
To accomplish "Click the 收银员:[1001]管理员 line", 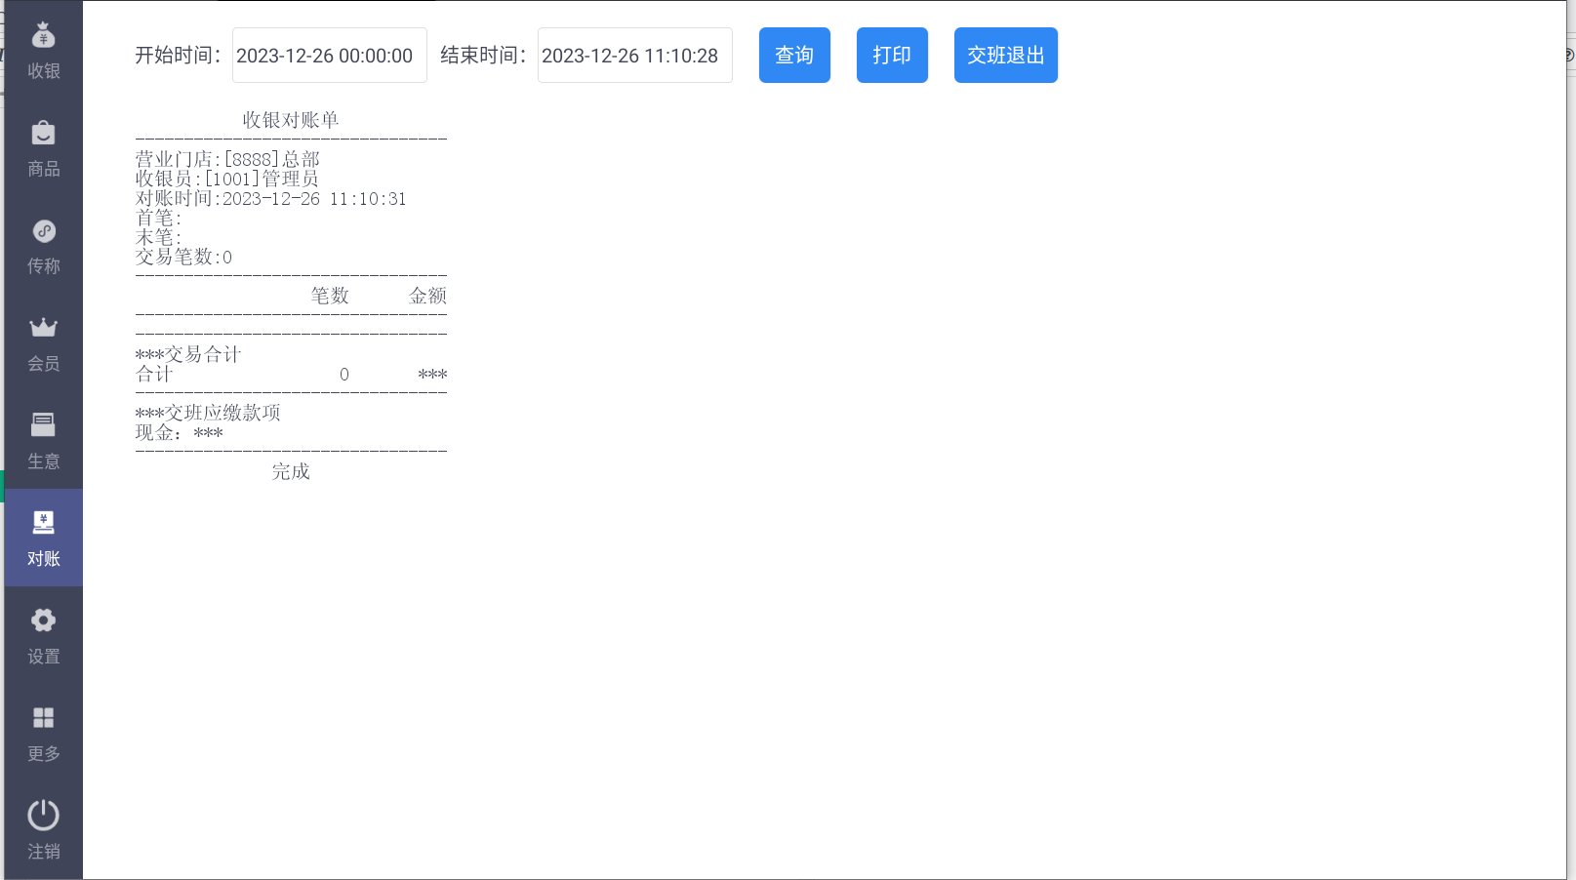I will click(x=227, y=179).
